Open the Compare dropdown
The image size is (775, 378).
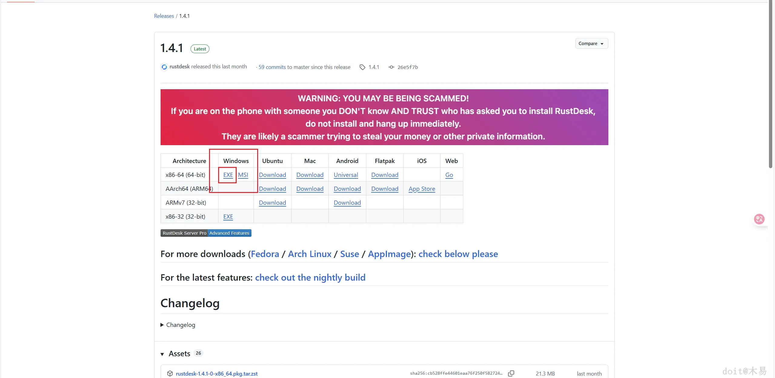point(591,44)
